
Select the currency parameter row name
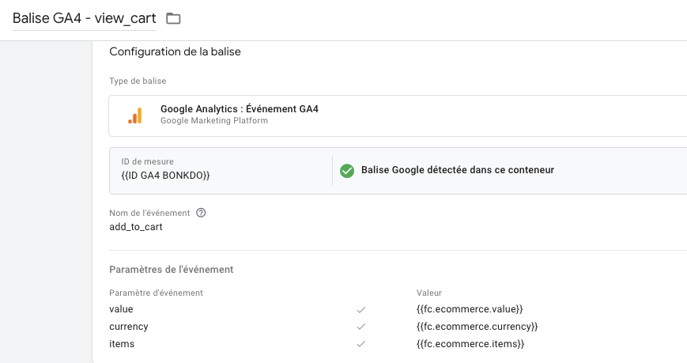pyautogui.click(x=129, y=327)
